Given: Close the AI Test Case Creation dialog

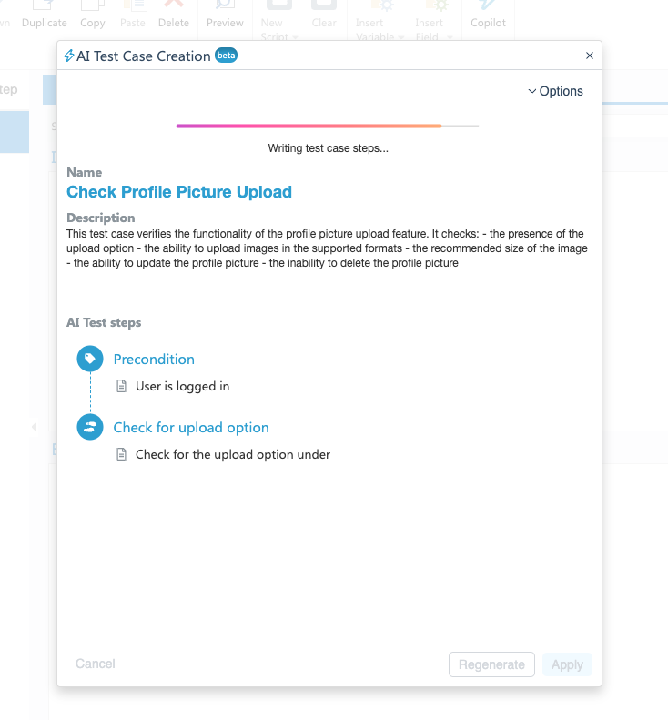Looking at the screenshot, I should point(590,56).
